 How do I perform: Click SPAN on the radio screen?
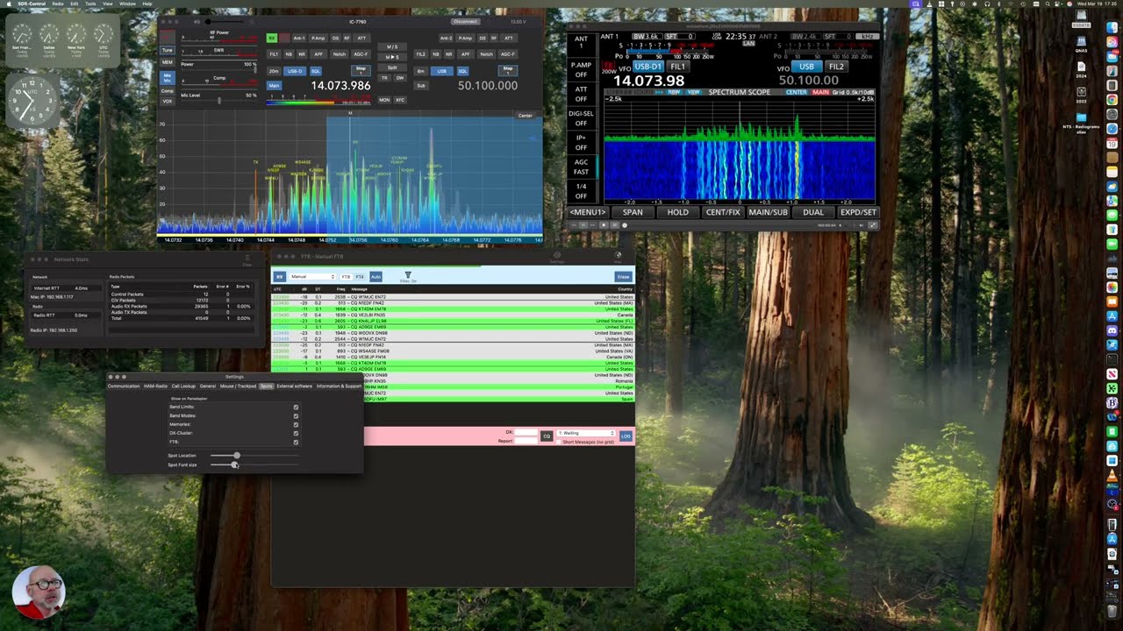click(633, 212)
